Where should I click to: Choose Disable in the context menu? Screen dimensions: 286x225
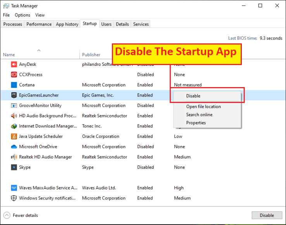[207, 96]
